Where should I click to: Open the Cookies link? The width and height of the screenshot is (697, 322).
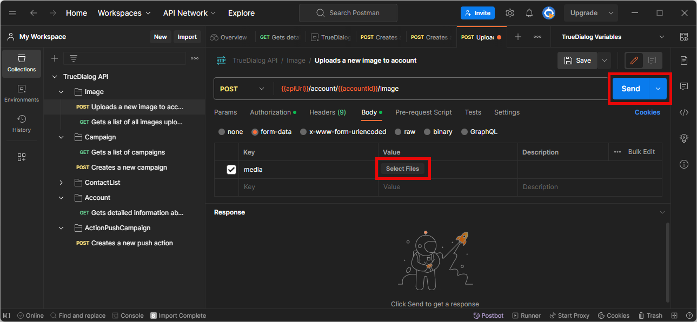coord(647,112)
